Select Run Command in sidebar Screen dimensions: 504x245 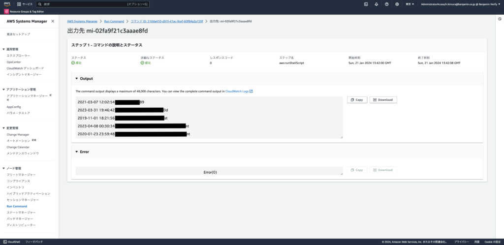click(x=17, y=206)
